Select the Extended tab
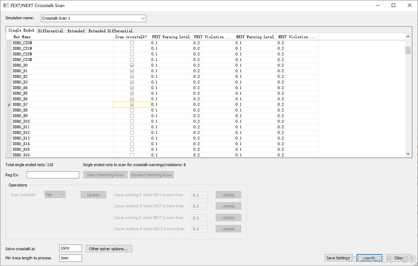 pos(76,30)
